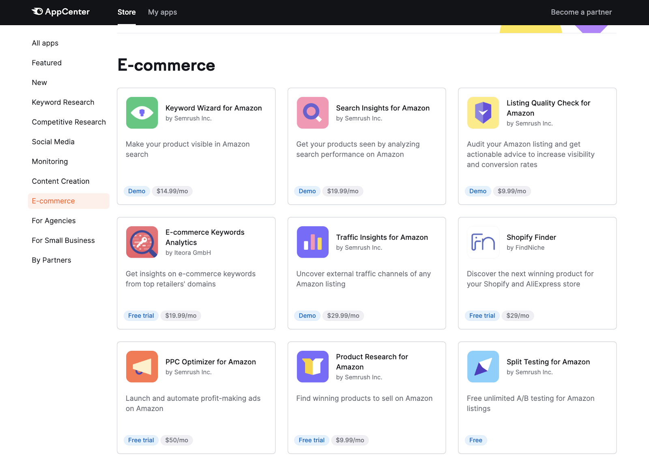Open Keyword Wizard for Amazon title

coord(214,108)
